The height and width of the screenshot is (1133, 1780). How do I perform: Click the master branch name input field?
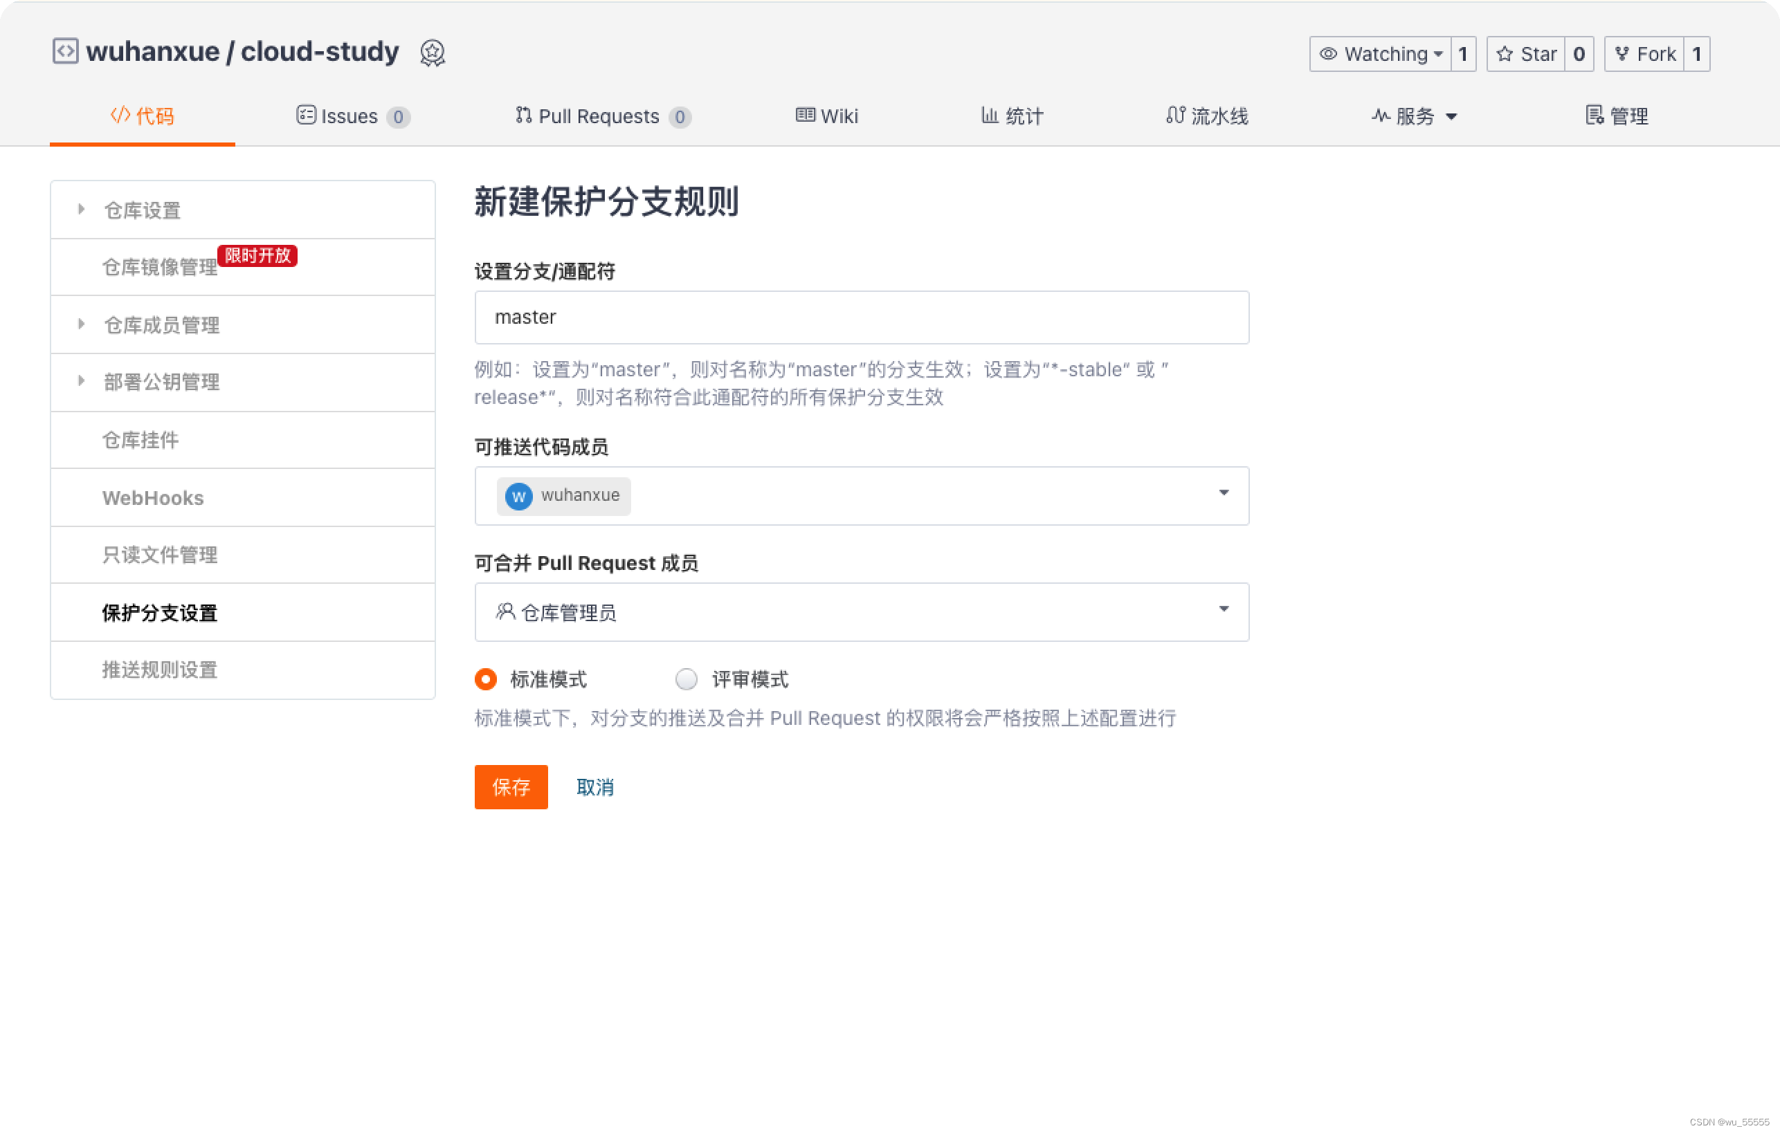pyautogui.click(x=861, y=317)
